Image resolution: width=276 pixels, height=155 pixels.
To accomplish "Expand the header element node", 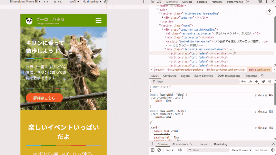I will pos(157,6).
